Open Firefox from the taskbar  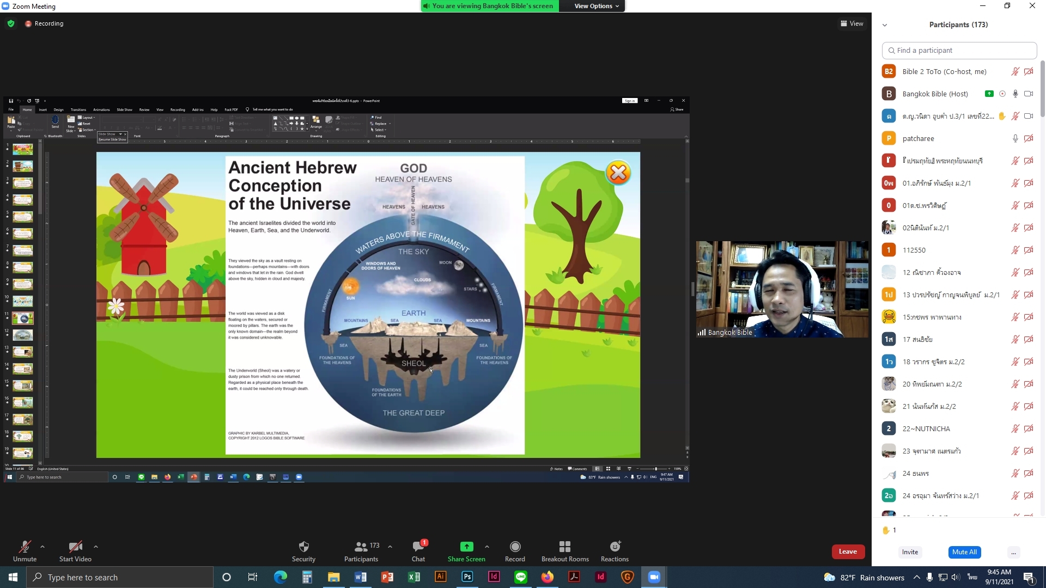click(548, 577)
